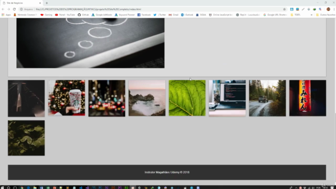Open the Starbucks cup gallery thumbnail

(67, 98)
